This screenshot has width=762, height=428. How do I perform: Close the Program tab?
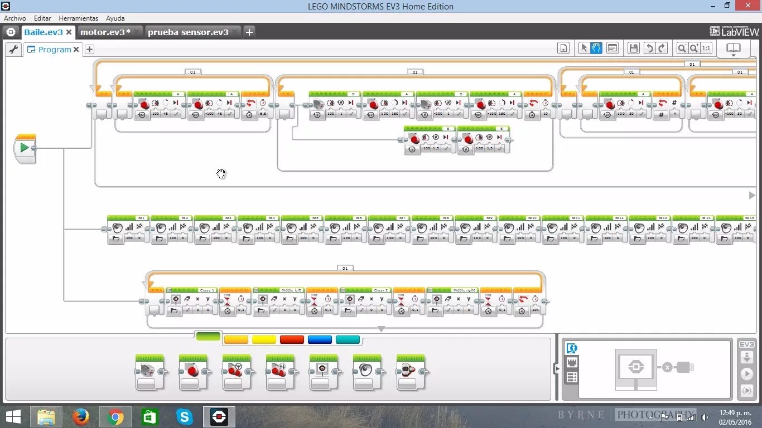pos(76,50)
